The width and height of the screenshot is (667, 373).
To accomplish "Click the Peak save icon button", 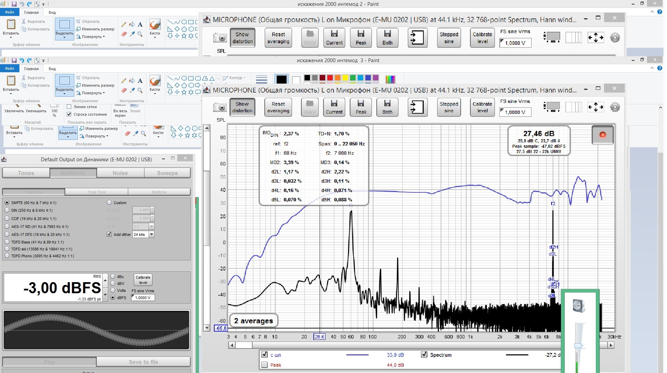I will tap(361, 107).
